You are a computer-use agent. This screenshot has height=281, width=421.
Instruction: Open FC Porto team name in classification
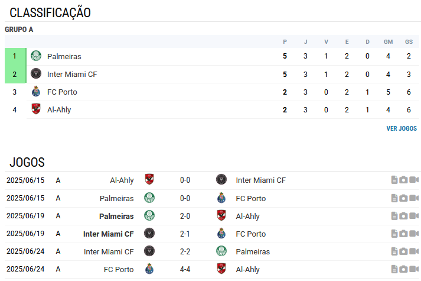click(x=62, y=92)
